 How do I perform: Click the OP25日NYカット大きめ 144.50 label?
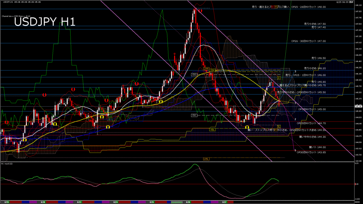click(x=307, y=130)
